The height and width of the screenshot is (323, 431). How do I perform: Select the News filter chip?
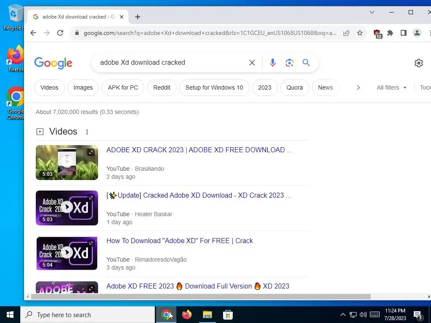pyautogui.click(x=325, y=87)
